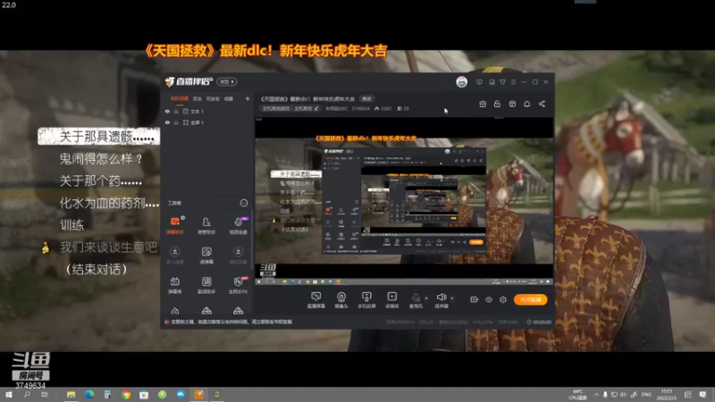Open the 弹幕助手 tool in the toolbox
The image size is (715, 402).
(174, 225)
